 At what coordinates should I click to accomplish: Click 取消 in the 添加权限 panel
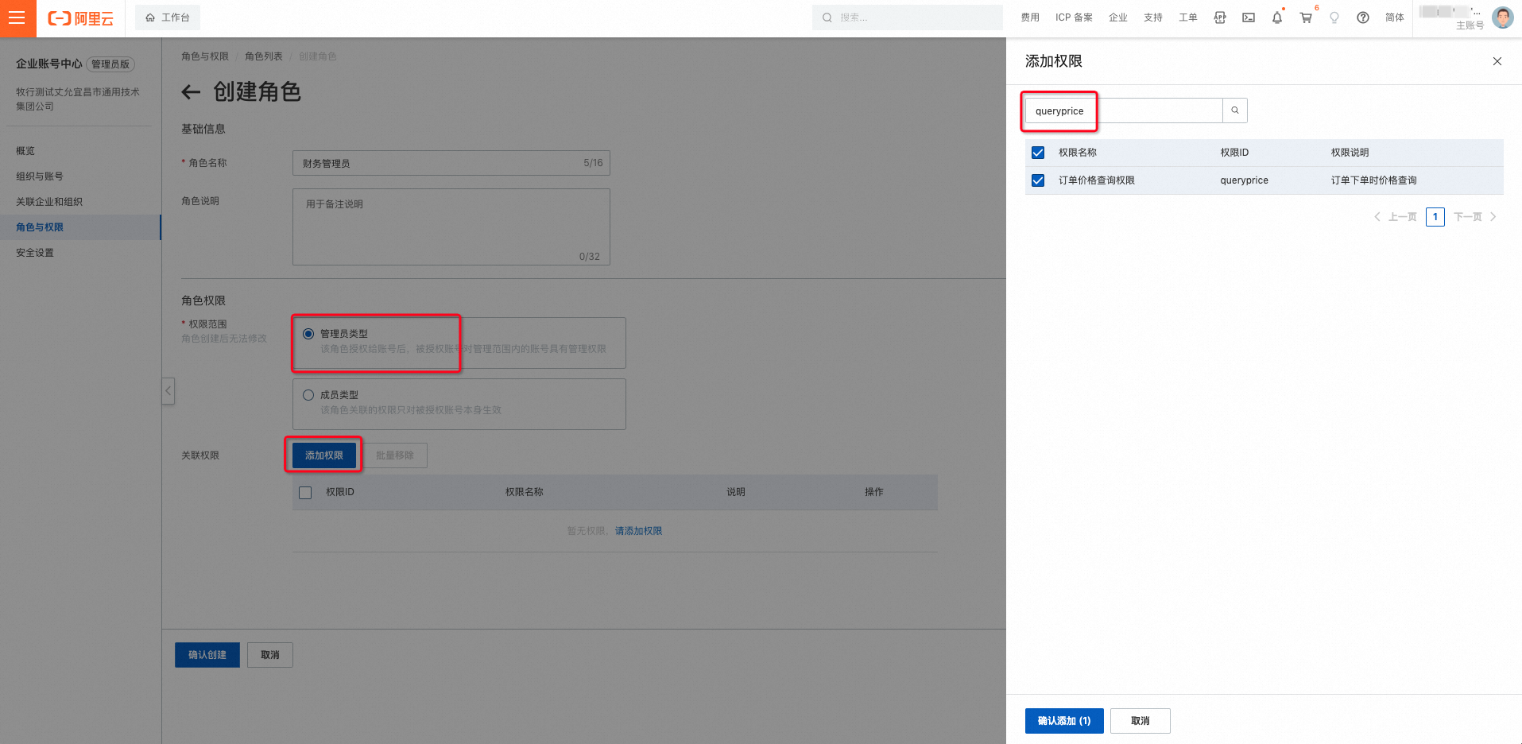(x=1141, y=721)
